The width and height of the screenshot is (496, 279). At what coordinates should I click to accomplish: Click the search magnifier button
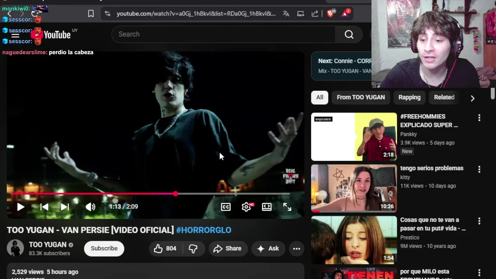tap(349, 34)
